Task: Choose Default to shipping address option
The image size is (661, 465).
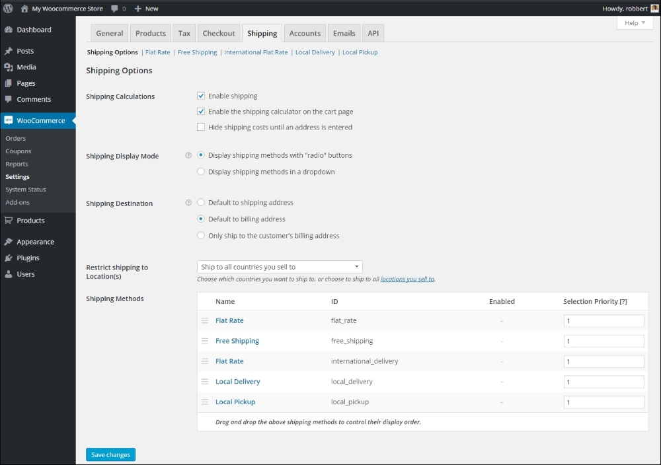Action: (x=201, y=203)
